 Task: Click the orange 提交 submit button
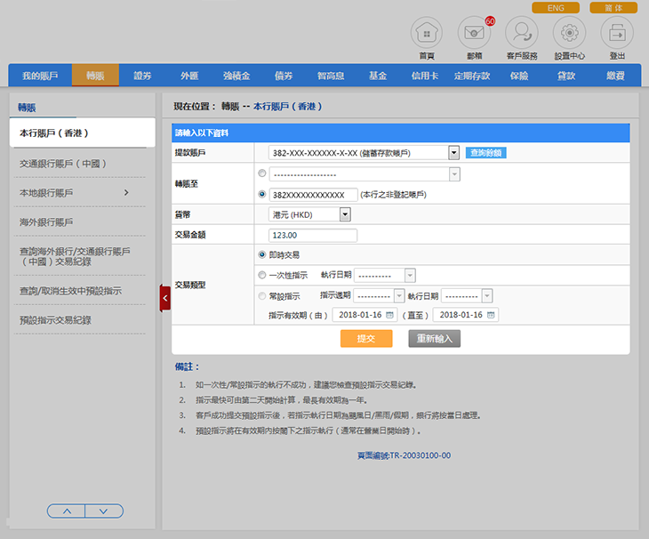365,339
